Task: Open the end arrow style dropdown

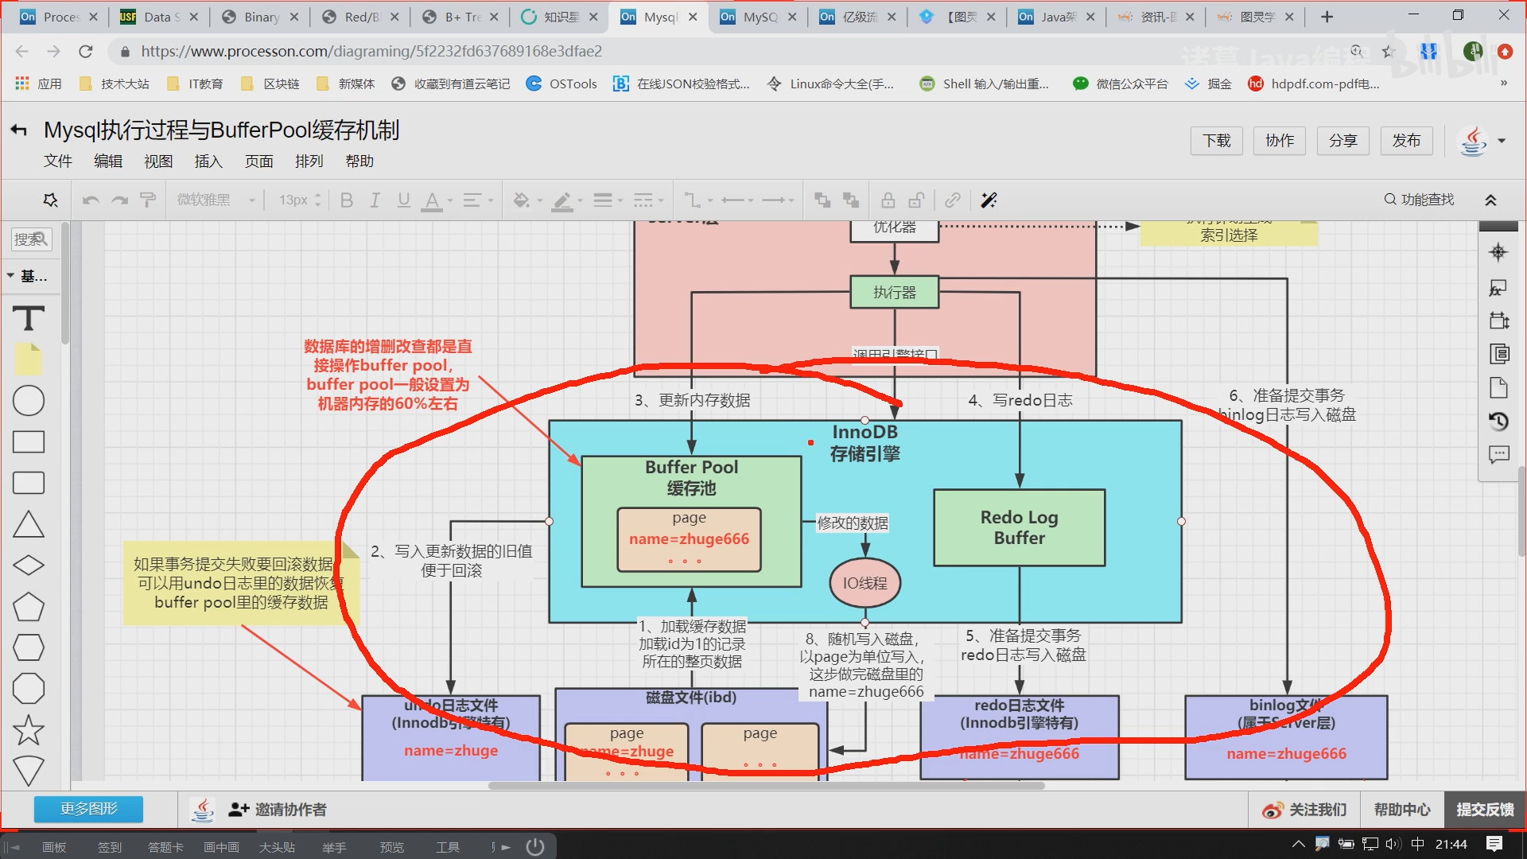Action: (778, 200)
